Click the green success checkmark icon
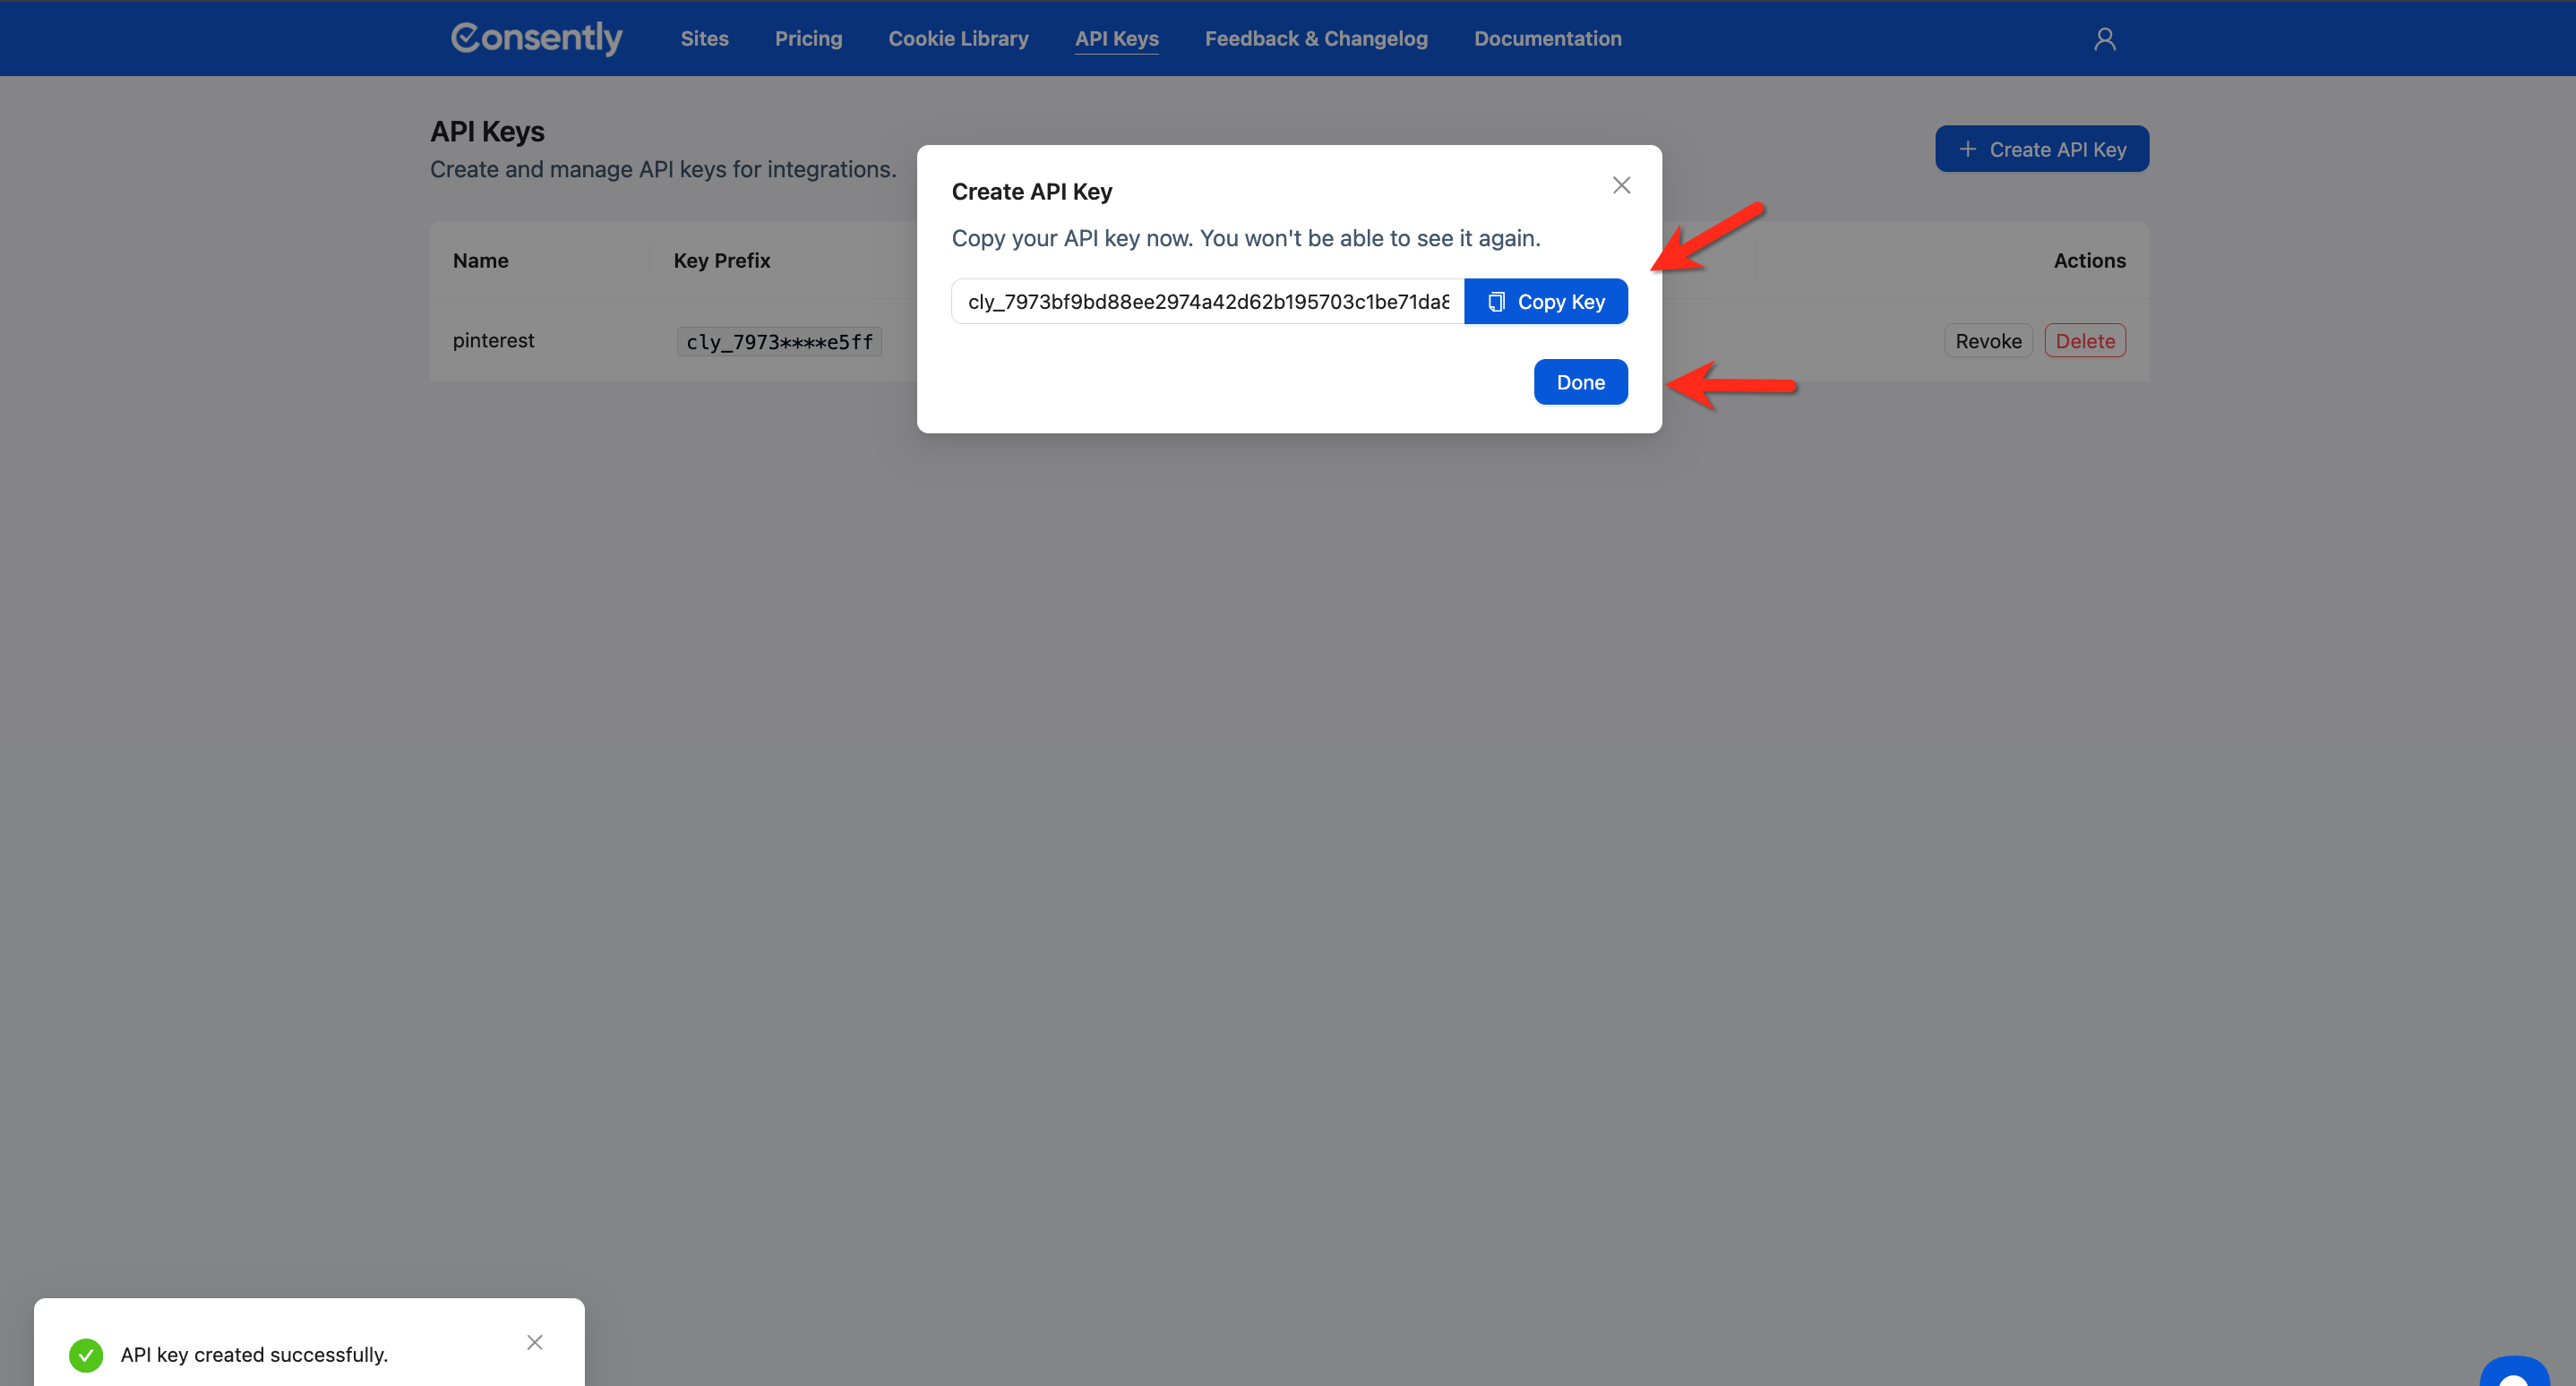2576x1386 pixels. coord(86,1355)
